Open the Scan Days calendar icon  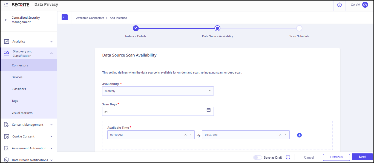(x=208, y=110)
